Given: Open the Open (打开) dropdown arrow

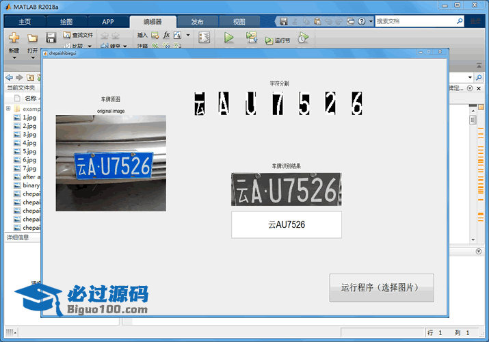Looking at the screenshot, I should click(x=33, y=57).
